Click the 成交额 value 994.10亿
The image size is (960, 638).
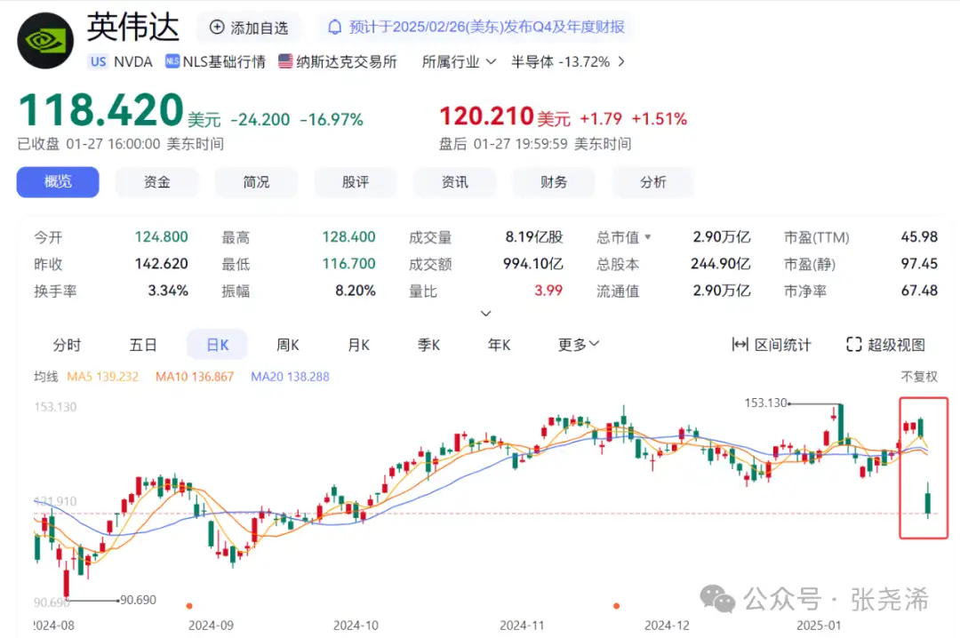click(x=533, y=264)
